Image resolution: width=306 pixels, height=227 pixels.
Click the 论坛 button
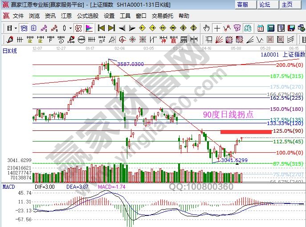265,4
